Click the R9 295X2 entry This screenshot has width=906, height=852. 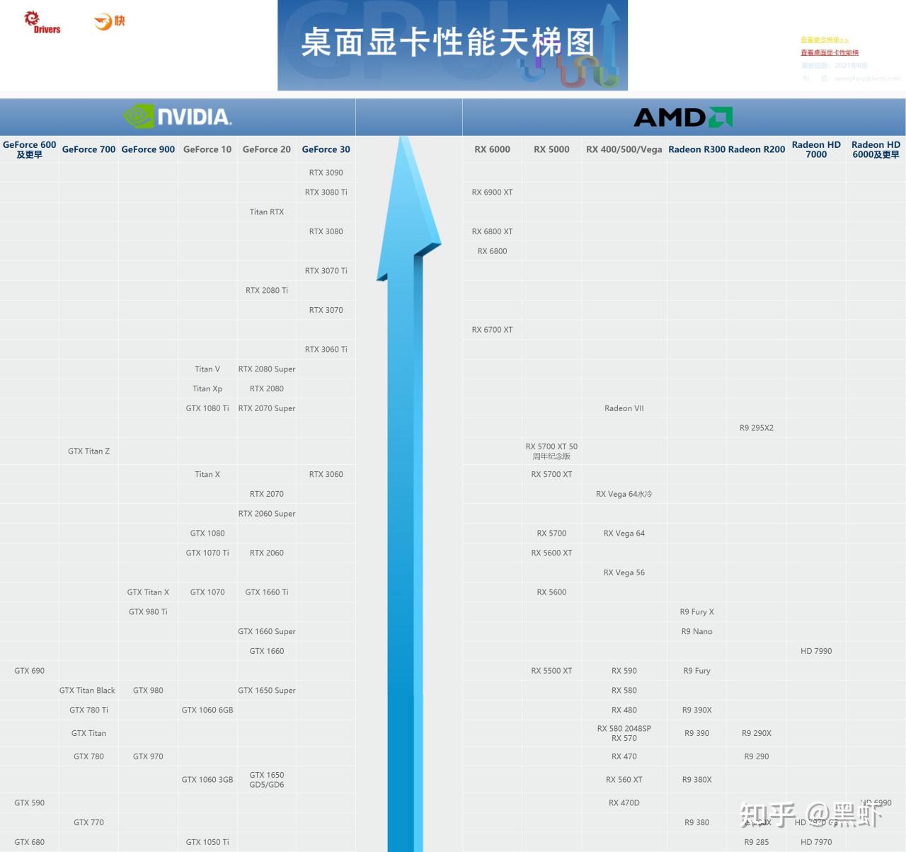coord(756,428)
